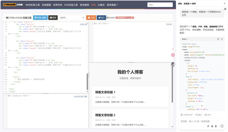Click the 翻译 translate chip
This screenshot has height=132, width=228.
(198, 115)
